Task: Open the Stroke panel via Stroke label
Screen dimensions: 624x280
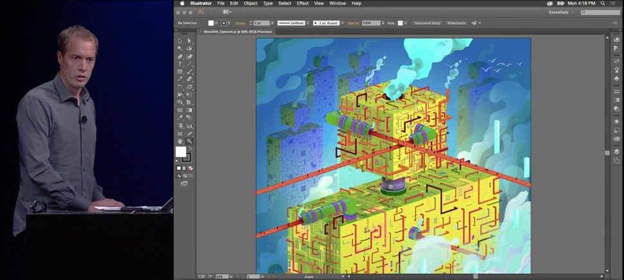Action: 240,23
